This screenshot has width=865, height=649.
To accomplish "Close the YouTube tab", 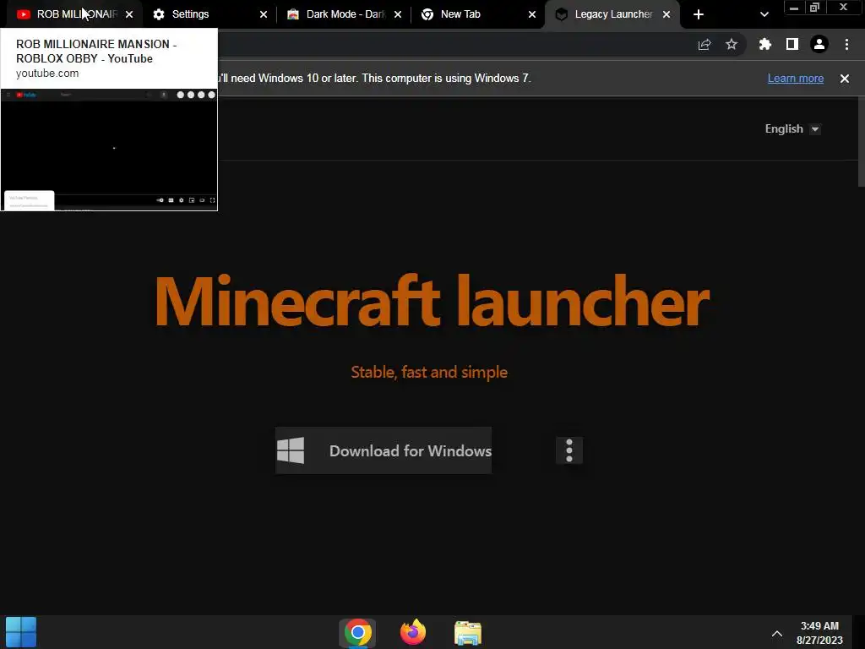I will (129, 14).
